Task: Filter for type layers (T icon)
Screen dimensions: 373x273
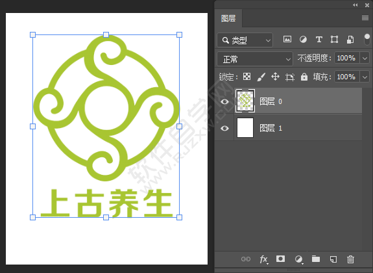Action: (319, 40)
